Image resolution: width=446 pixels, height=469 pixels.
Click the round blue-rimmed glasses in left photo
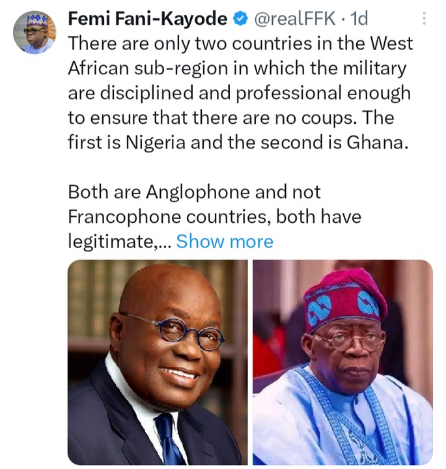pos(172,329)
